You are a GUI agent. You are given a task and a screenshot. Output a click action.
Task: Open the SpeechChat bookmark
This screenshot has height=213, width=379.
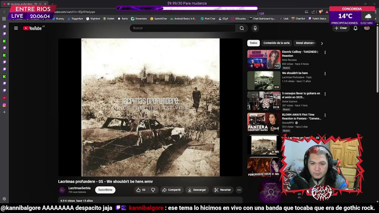(159, 19)
